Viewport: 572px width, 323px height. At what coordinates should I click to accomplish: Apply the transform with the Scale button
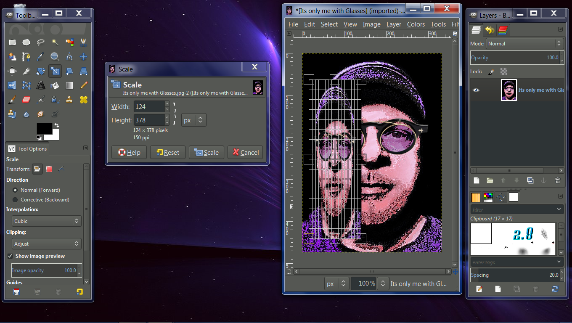(x=207, y=152)
